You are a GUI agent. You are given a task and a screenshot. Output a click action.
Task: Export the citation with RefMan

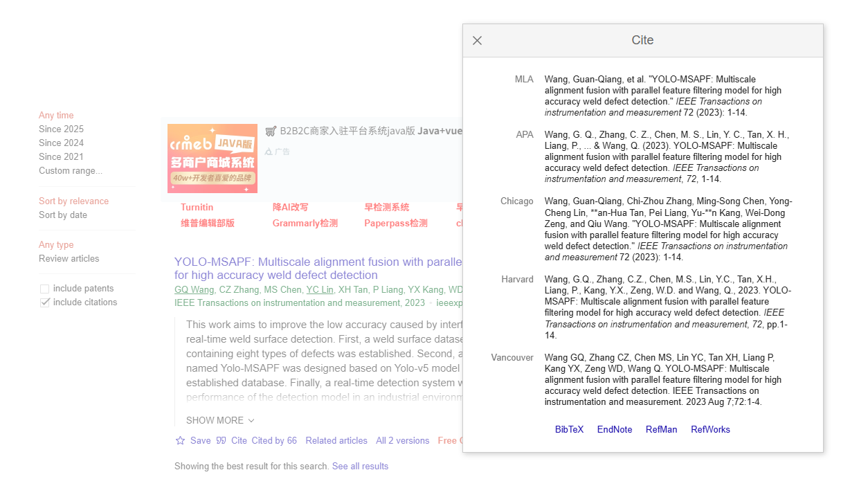point(661,429)
